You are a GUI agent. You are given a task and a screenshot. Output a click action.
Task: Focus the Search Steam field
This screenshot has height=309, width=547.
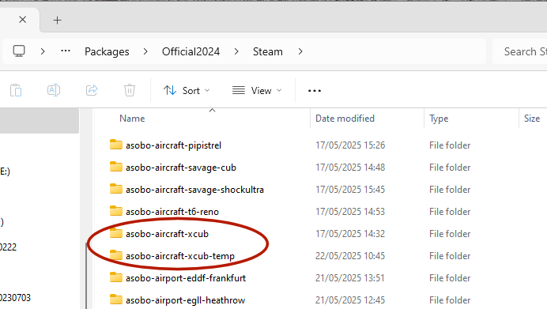pyautogui.click(x=520, y=51)
